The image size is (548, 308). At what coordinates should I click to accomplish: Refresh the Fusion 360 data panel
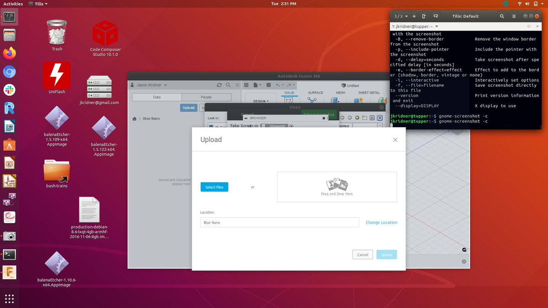point(219,85)
